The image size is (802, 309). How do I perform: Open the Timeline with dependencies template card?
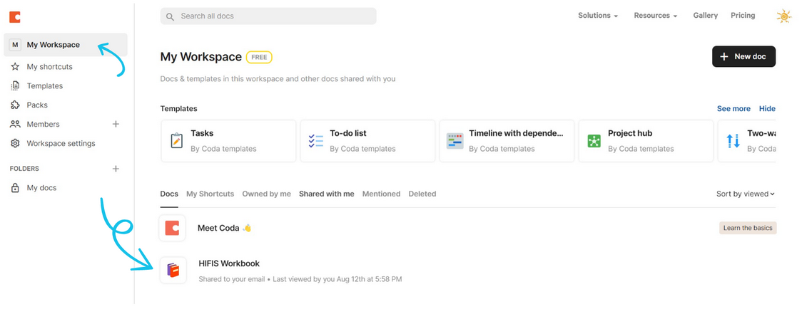click(508, 141)
